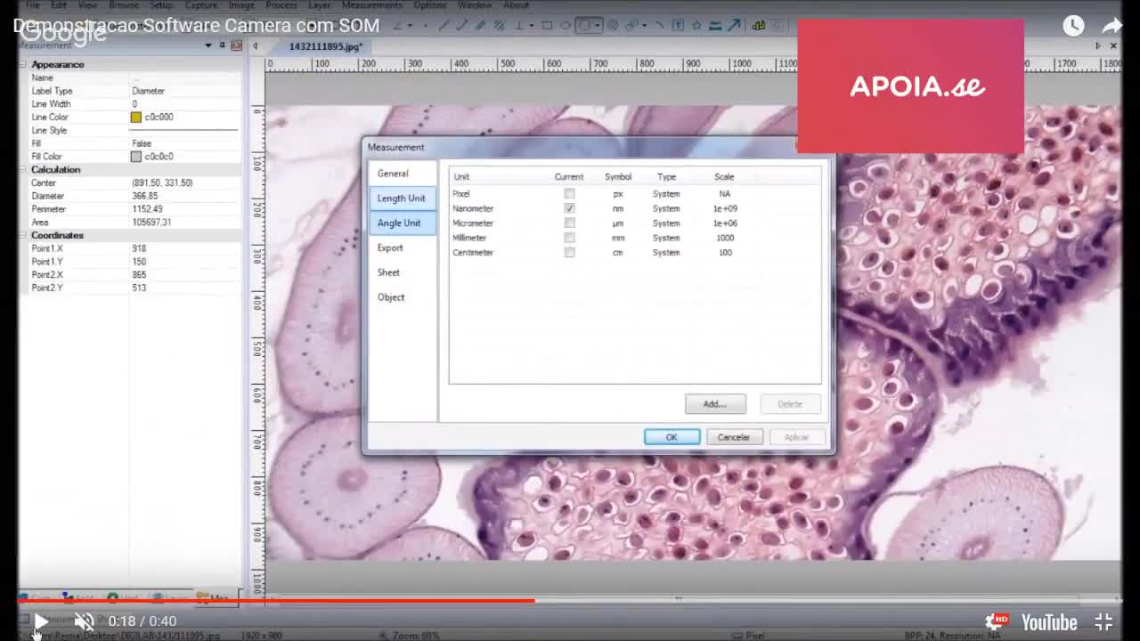Image resolution: width=1140 pixels, height=641 pixels.
Task: Open the Window menu
Action: coord(475,5)
